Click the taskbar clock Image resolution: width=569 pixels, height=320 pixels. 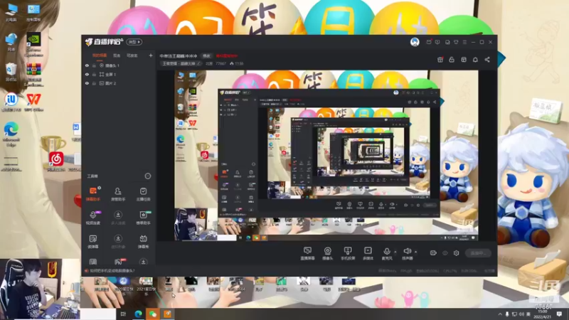(542, 314)
